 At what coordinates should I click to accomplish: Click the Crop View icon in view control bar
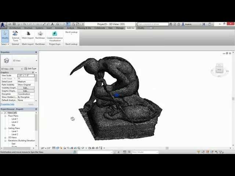point(72,148)
